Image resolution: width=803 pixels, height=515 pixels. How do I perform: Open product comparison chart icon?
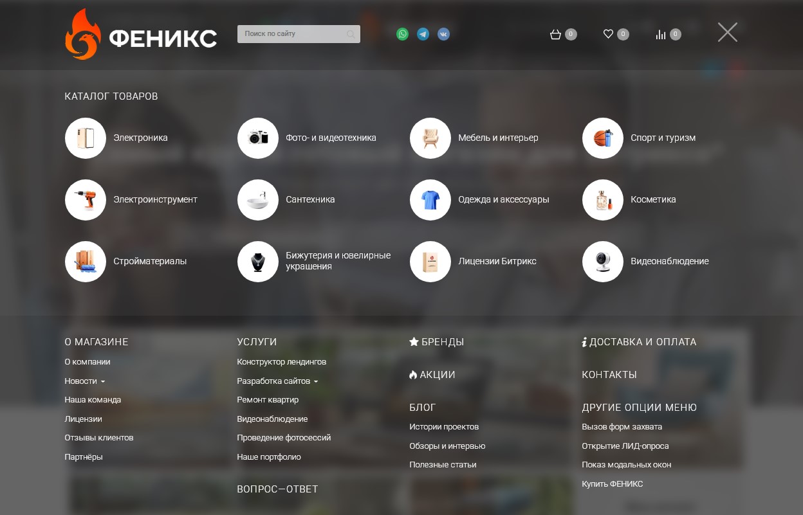[x=661, y=35]
